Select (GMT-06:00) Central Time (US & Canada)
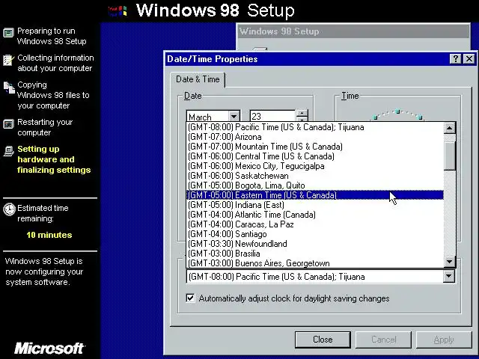 coord(314,156)
